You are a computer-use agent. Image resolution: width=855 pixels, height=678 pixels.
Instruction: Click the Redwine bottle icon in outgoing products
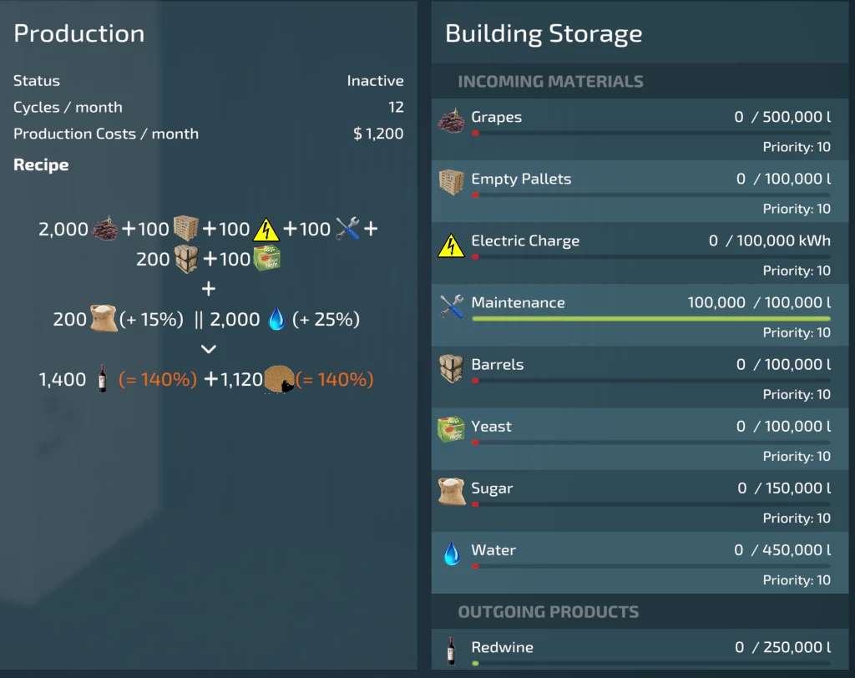451,650
